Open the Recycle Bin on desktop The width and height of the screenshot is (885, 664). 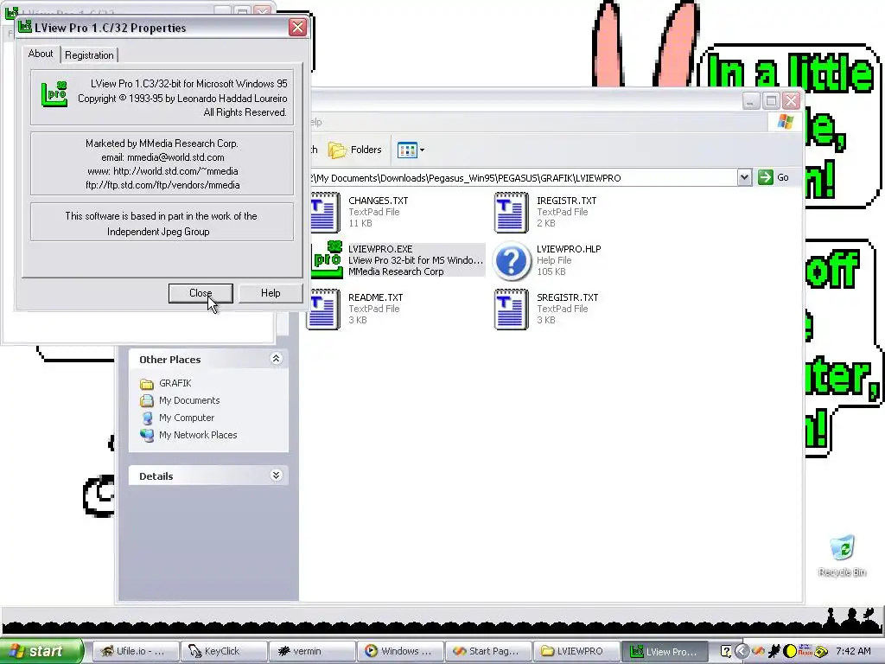[x=842, y=556]
